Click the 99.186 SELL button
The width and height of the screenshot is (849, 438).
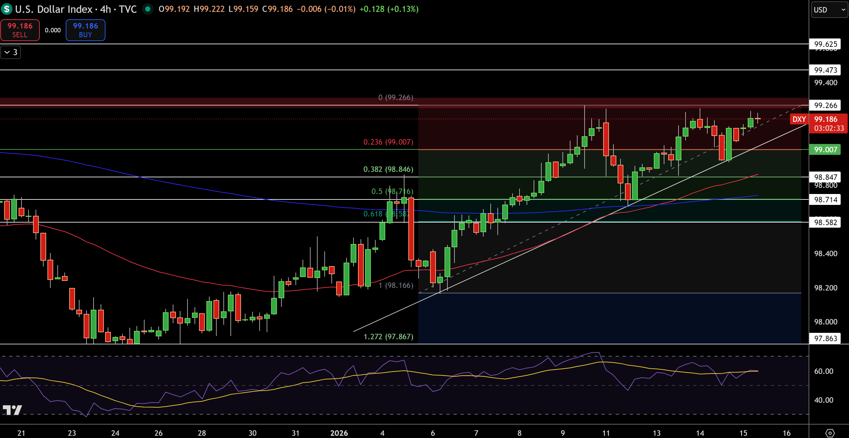coord(20,30)
